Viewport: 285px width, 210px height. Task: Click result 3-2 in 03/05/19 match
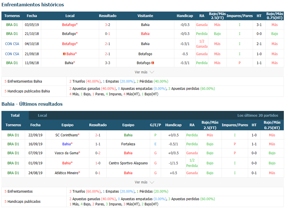point(107,25)
